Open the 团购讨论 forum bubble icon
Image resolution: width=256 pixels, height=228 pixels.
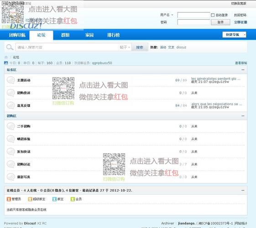point(11,164)
